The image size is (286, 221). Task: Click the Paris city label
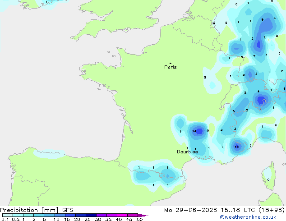point(171,67)
